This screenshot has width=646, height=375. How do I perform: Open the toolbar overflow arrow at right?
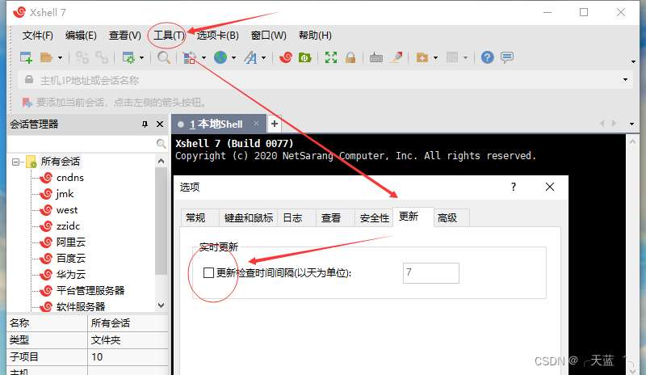click(633, 62)
